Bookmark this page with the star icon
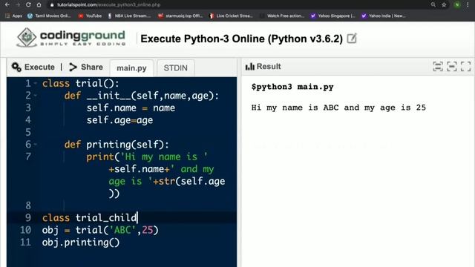 (x=444, y=5)
